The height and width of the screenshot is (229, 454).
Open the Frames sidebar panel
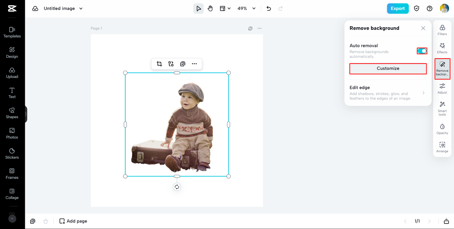[12, 174]
